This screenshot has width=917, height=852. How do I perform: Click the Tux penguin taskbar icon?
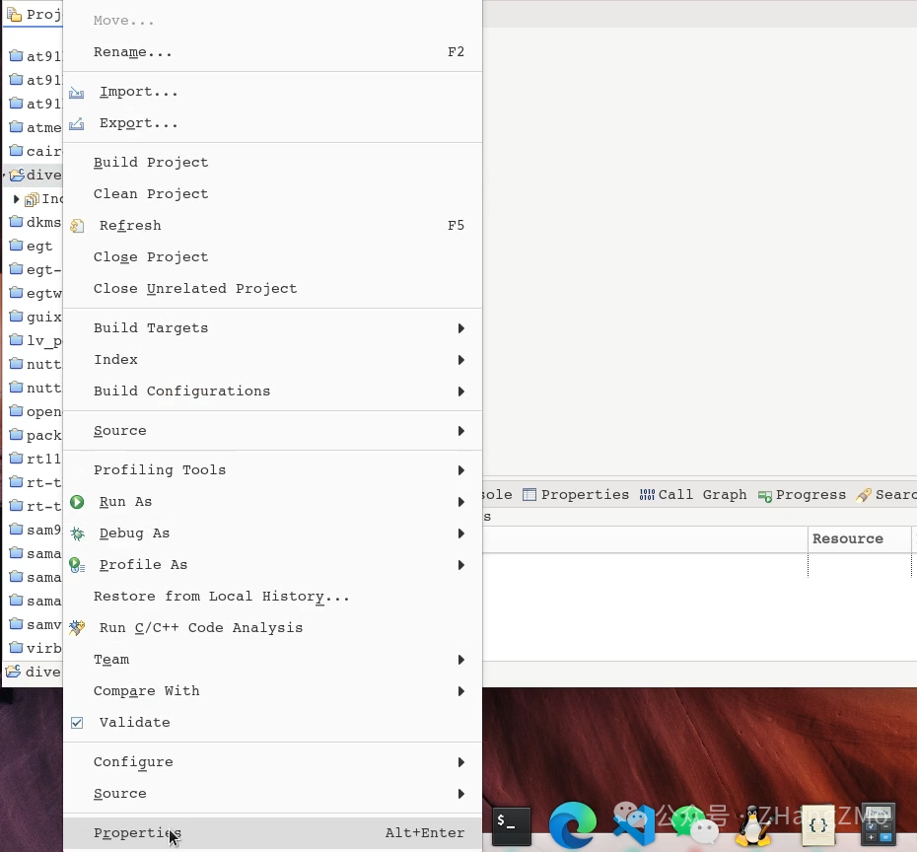(754, 825)
